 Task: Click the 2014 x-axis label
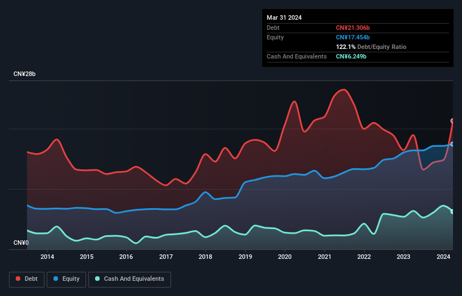pyautogui.click(x=47, y=257)
